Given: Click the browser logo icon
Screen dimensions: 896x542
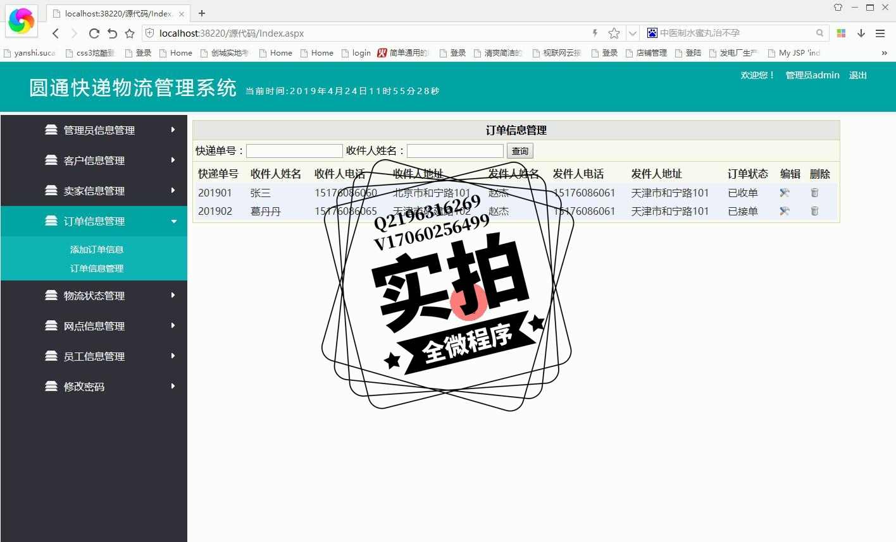Looking at the screenshot, I should click(x=22, y=20).
